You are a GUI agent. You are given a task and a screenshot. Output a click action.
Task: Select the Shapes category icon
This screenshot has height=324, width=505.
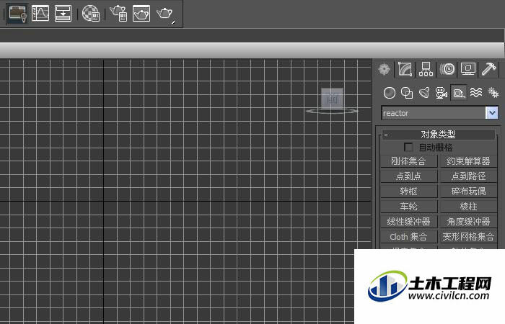tap(407, 93)
